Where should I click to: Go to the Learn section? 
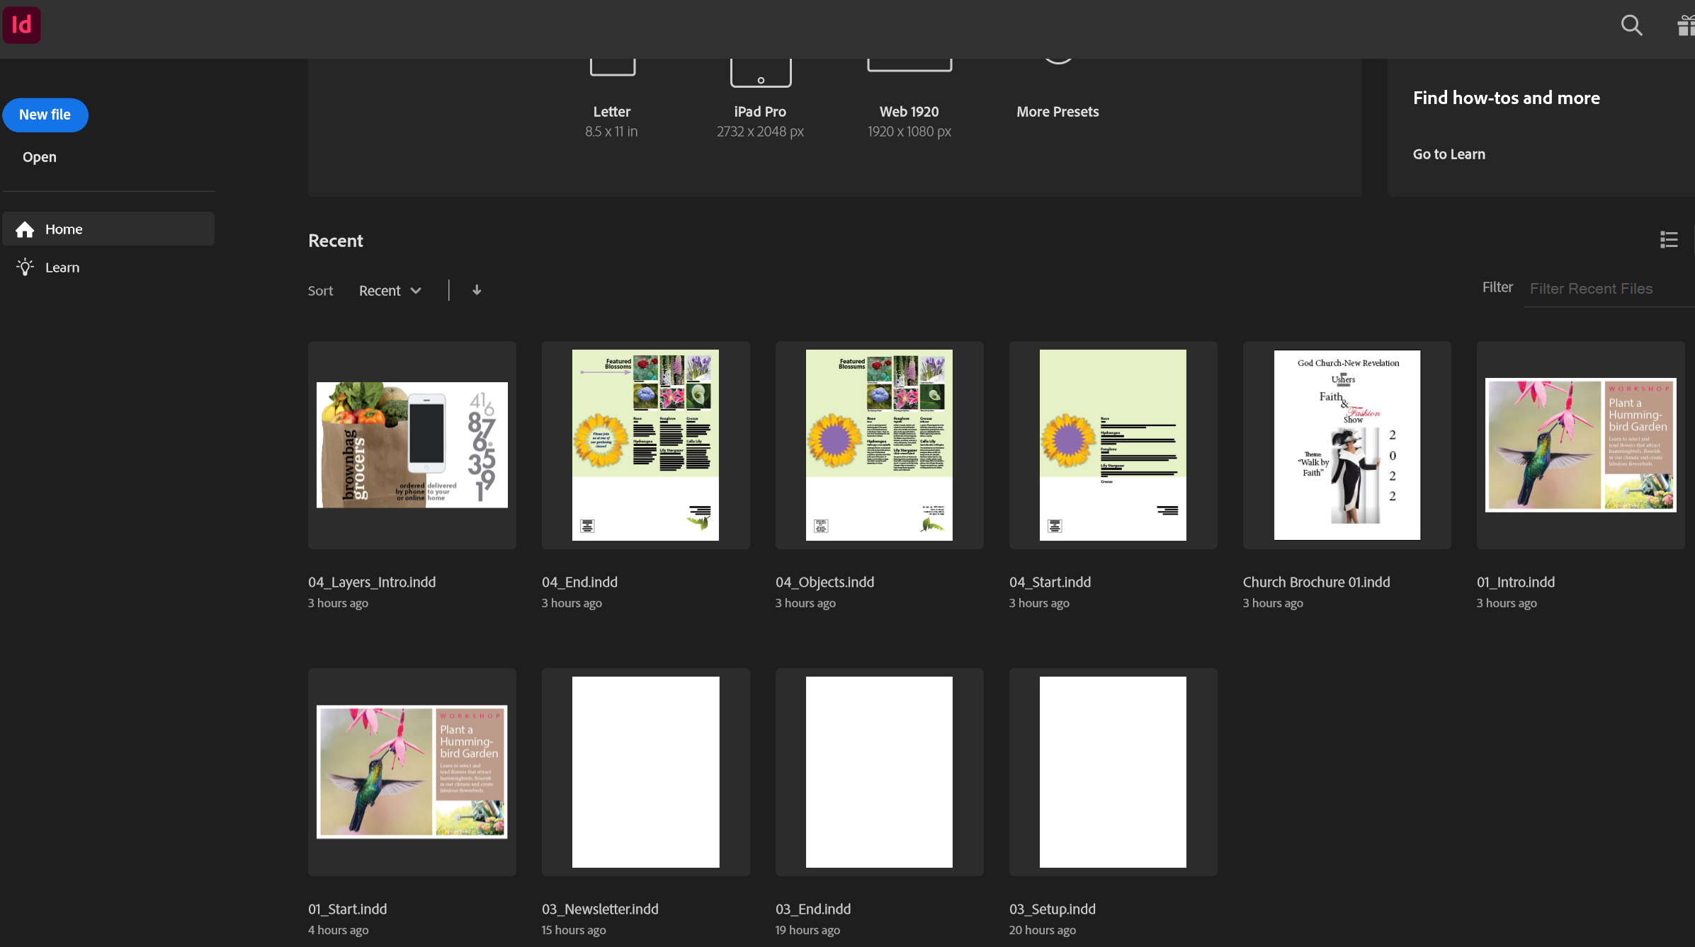click(62, 267)
